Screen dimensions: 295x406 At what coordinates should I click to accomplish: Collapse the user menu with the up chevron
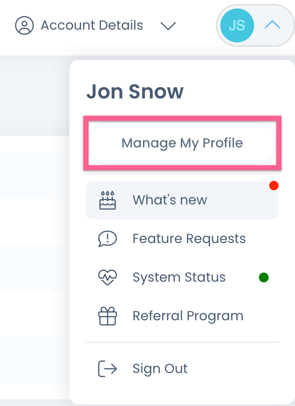tap(272, 25)
